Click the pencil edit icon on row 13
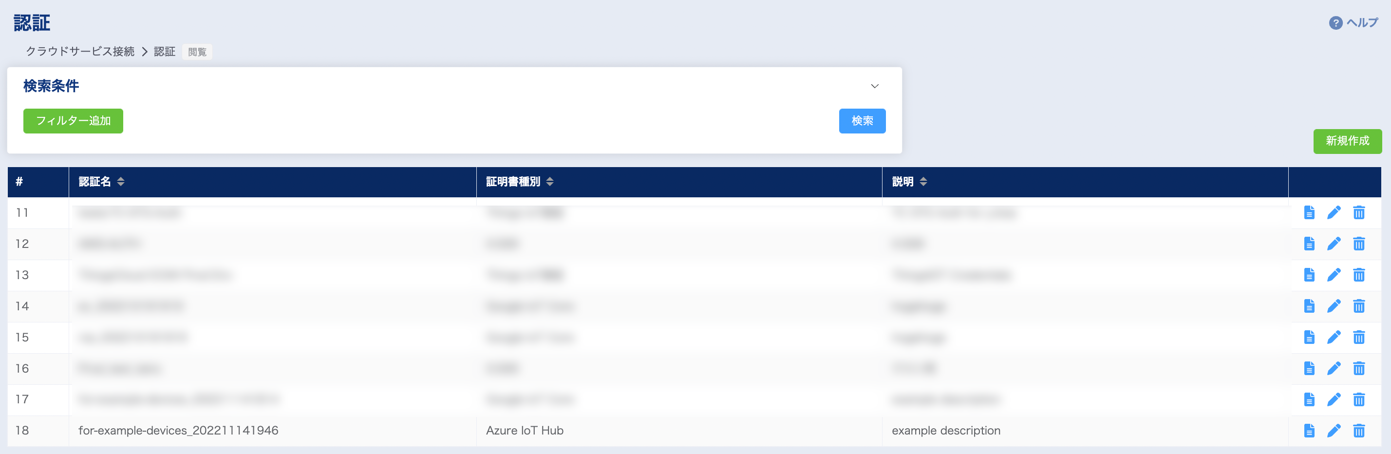 click(x=1334, y=275)
